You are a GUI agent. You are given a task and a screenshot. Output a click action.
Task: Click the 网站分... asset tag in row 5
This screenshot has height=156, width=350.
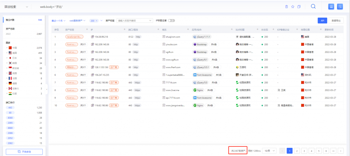coord(72,67)
